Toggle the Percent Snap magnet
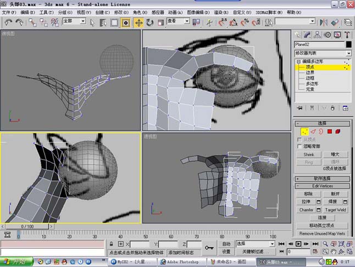355x267 pixels. (x=245, y=23)
